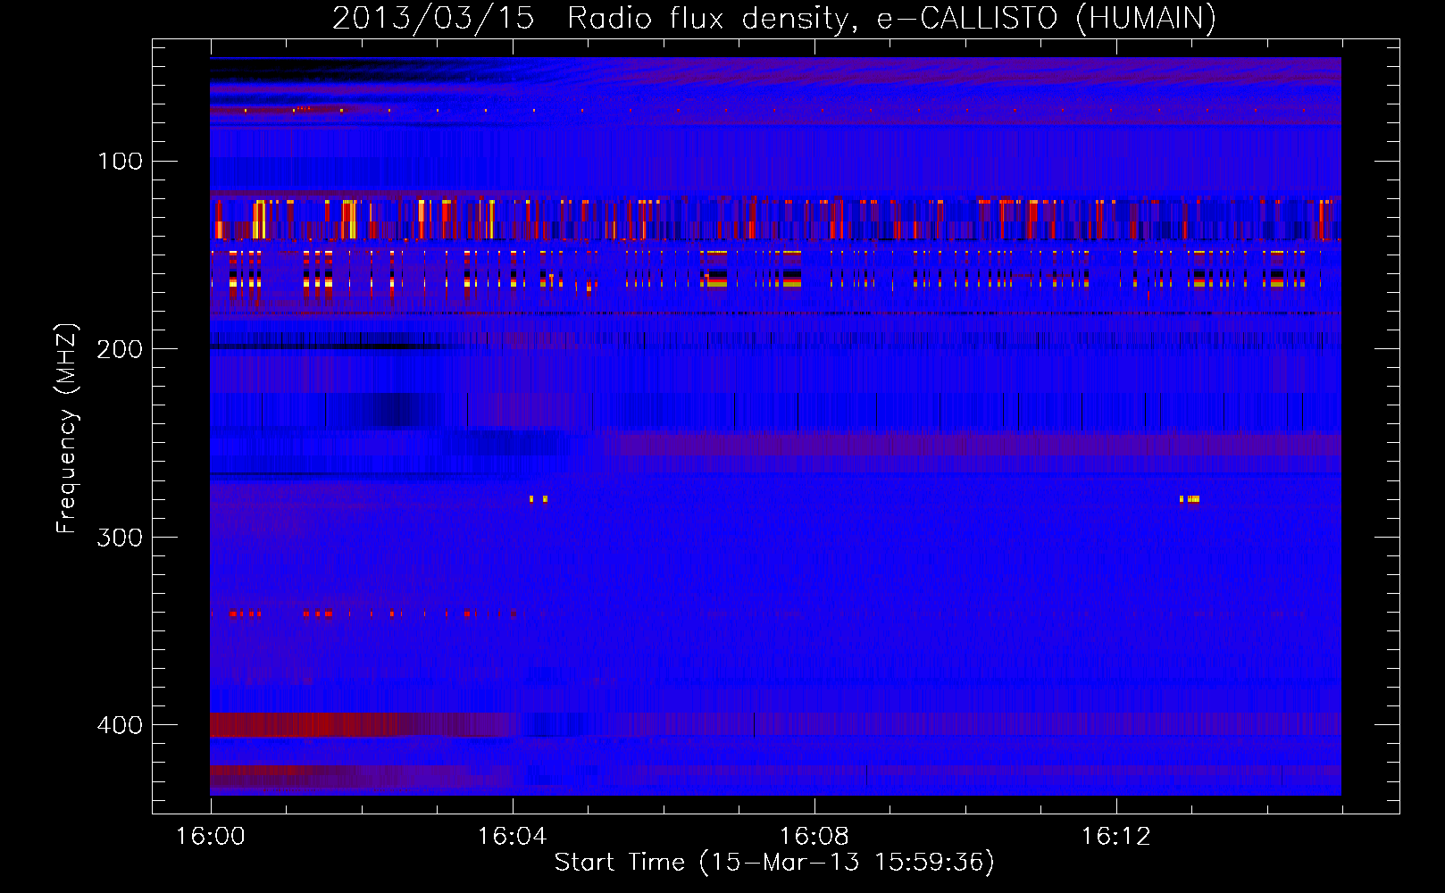
Task: Click the "16:00" time tick label
Action: click(211, 836)
